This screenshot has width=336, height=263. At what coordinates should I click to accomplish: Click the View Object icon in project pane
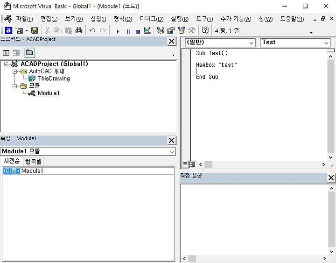click(16, 53)
